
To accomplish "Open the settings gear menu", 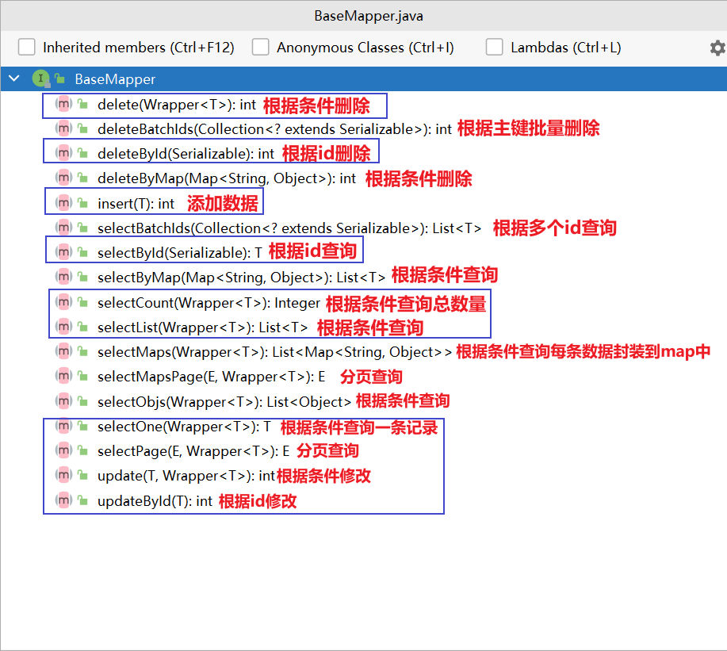I will pyautogui.click(x=717, y=48).
